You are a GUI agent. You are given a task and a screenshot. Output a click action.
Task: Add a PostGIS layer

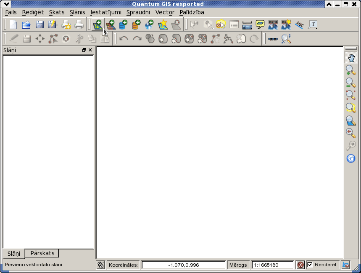[124, 24]
